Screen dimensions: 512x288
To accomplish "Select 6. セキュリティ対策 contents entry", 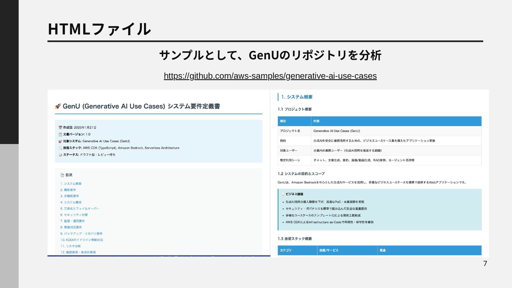I will [74, 215].
